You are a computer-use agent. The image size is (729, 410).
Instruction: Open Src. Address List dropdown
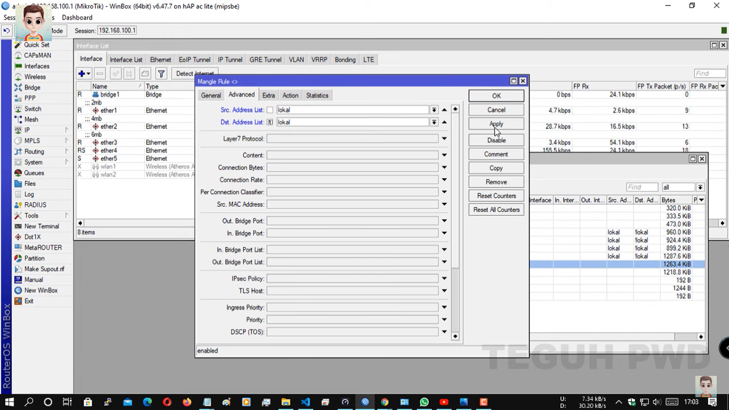click(434, 110)
